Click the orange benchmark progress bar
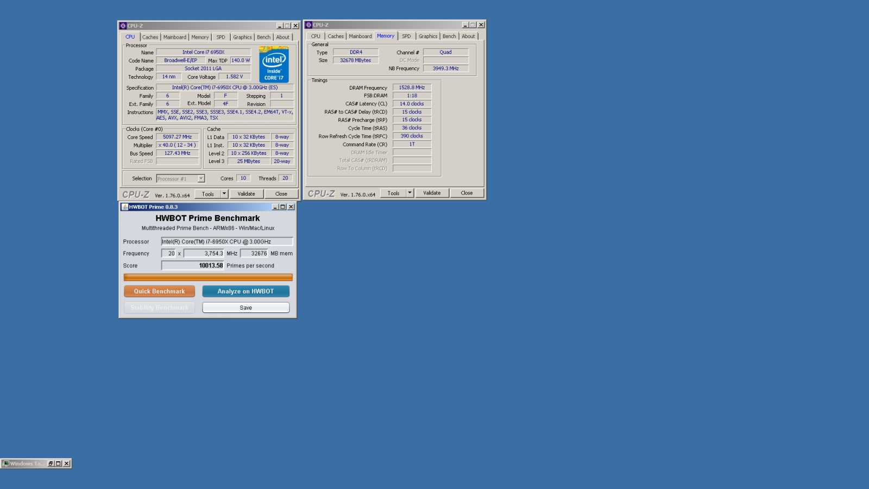 tap(208, 277)
